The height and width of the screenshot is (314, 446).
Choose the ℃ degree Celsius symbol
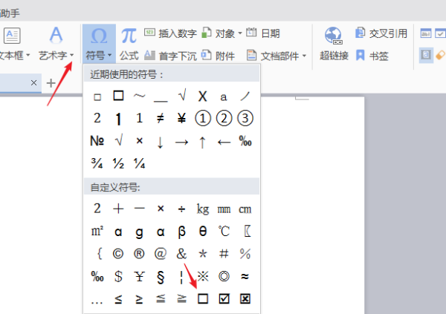tap(224, 231)
